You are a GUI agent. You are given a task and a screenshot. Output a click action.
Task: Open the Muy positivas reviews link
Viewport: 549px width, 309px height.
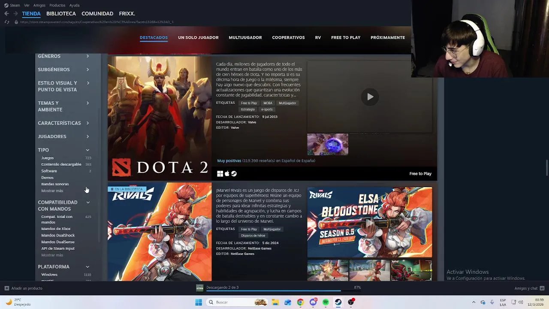229,161
